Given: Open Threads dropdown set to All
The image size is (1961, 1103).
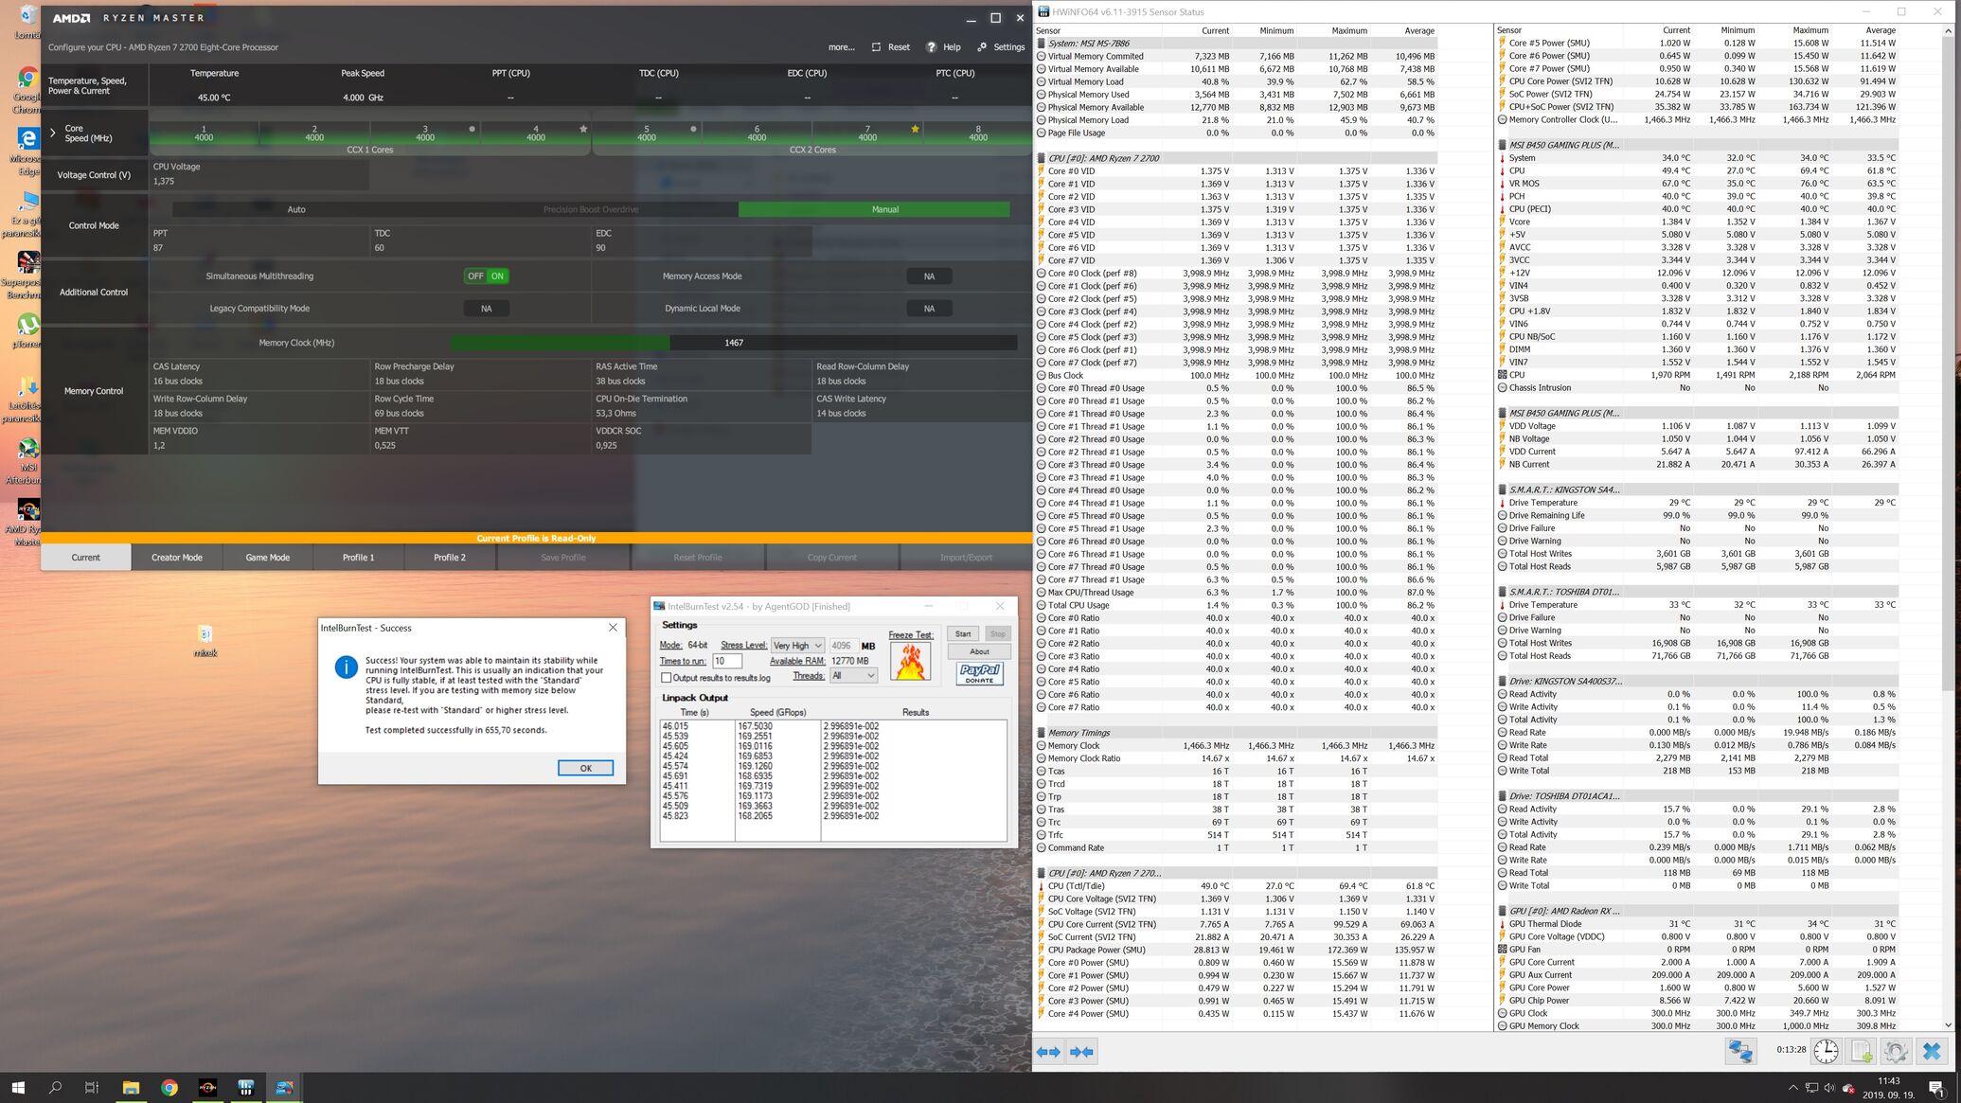Looking at the screenshot, I should 852,675.
